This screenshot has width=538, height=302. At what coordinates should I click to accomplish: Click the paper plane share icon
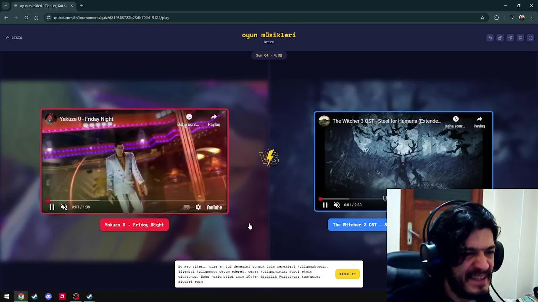(510, 38)
